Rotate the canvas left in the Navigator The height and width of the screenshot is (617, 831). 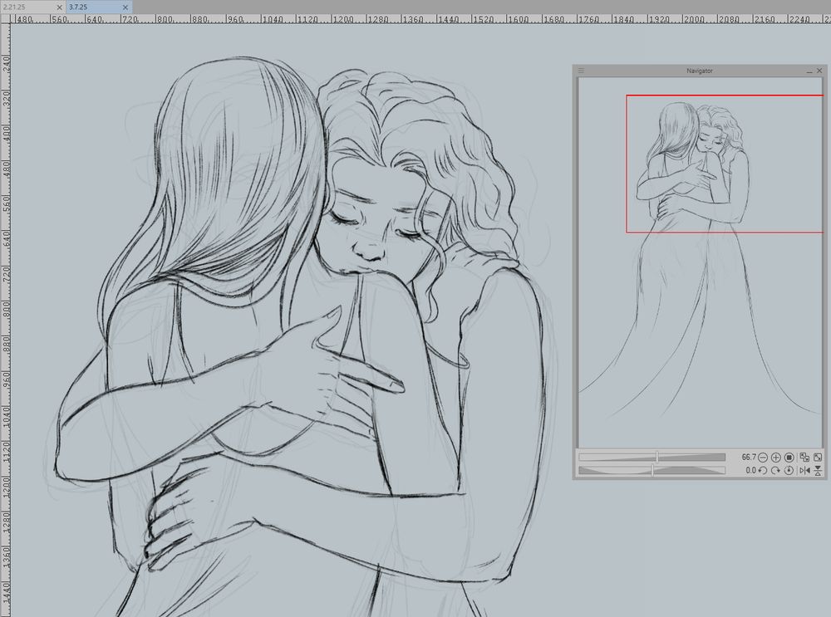point(763,470)
